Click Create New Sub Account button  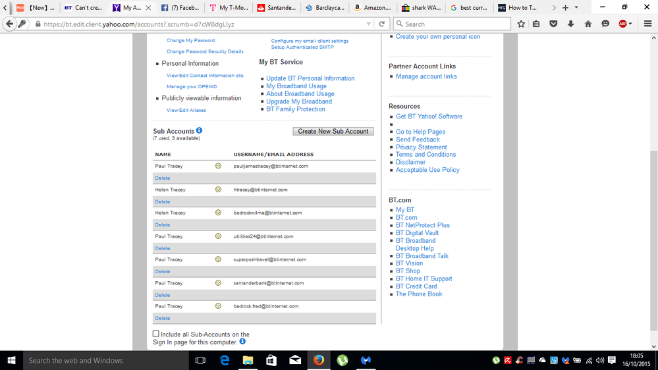point(333,131)
